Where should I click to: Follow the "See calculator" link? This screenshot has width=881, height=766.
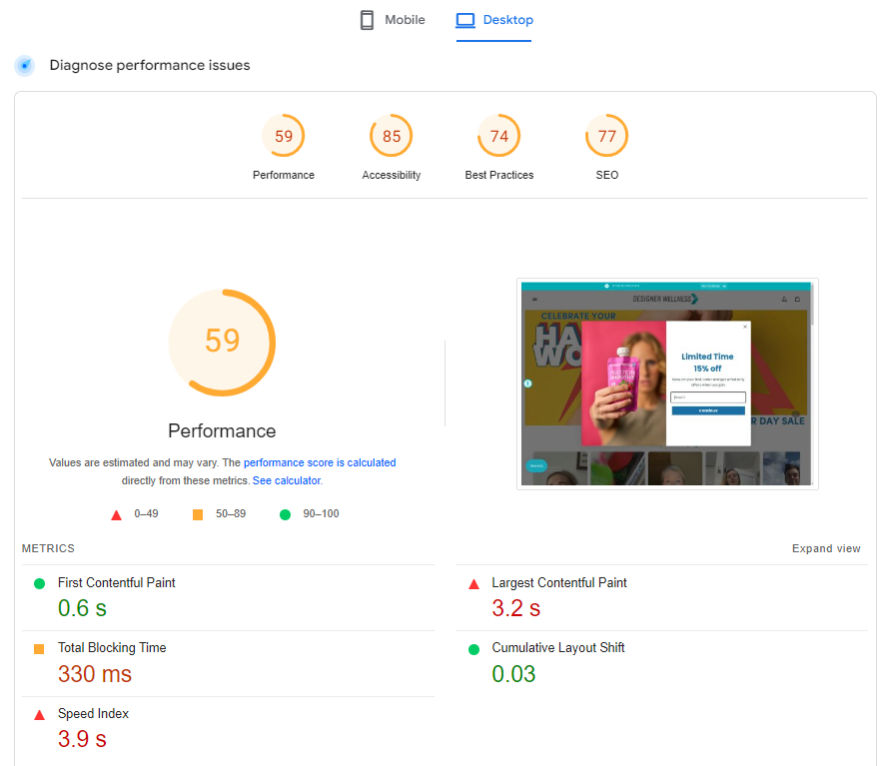[287, 480]
